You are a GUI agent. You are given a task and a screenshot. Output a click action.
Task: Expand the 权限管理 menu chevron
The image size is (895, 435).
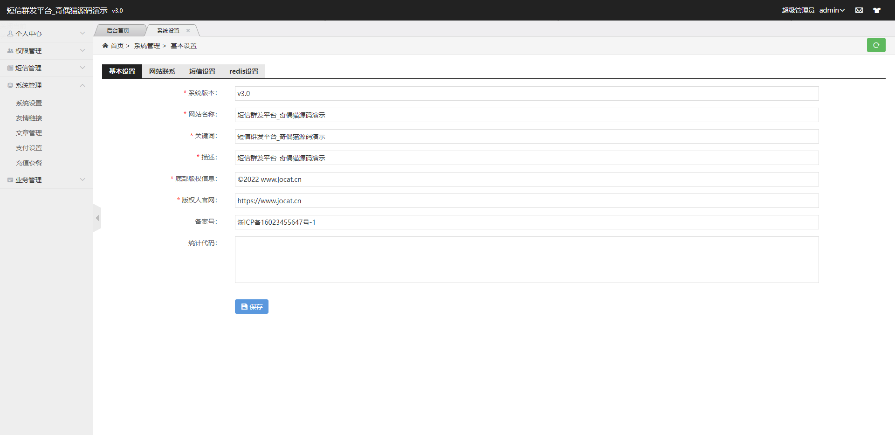pyautogui.click(x=83, y=51)
